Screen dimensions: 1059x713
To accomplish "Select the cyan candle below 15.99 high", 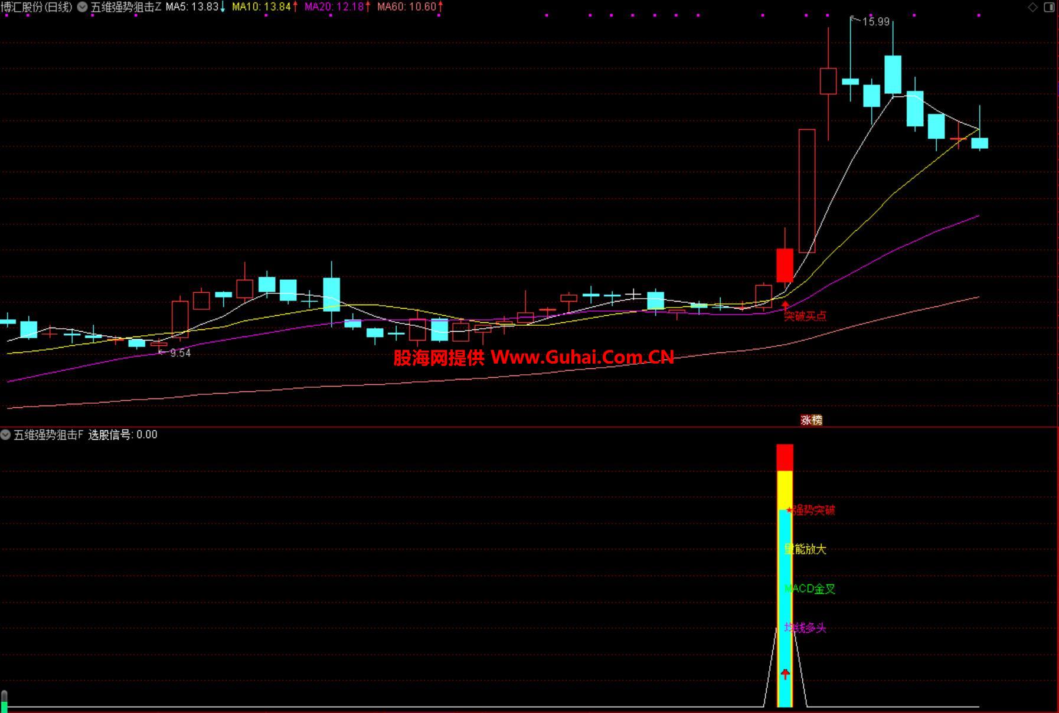I will (851, 81).
